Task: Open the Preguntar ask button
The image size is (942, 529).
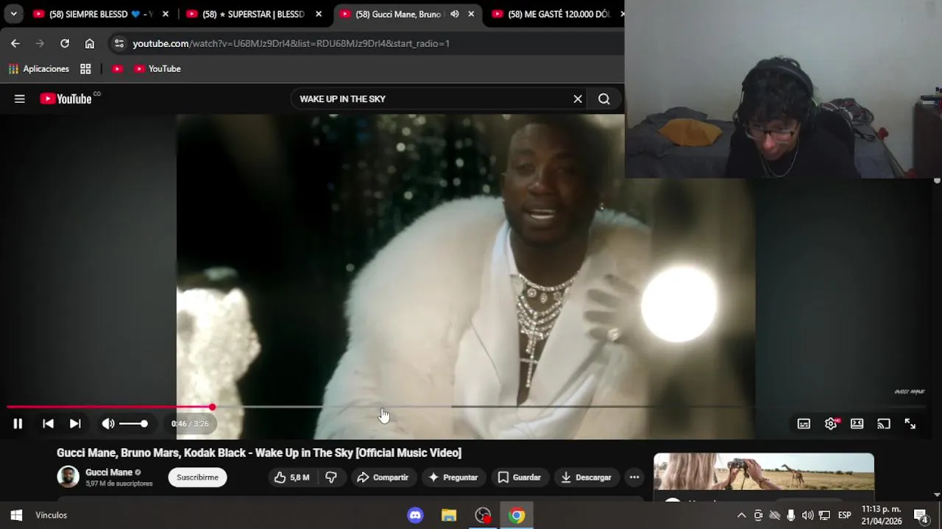Action: tap(453, 478)
